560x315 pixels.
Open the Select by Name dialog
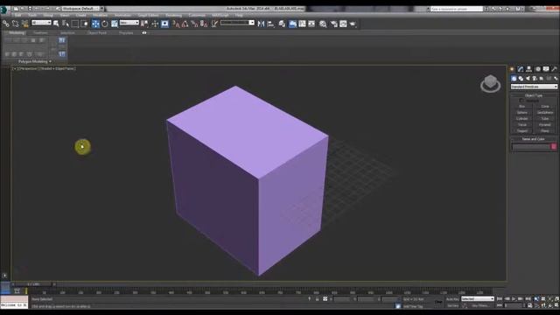66,24
